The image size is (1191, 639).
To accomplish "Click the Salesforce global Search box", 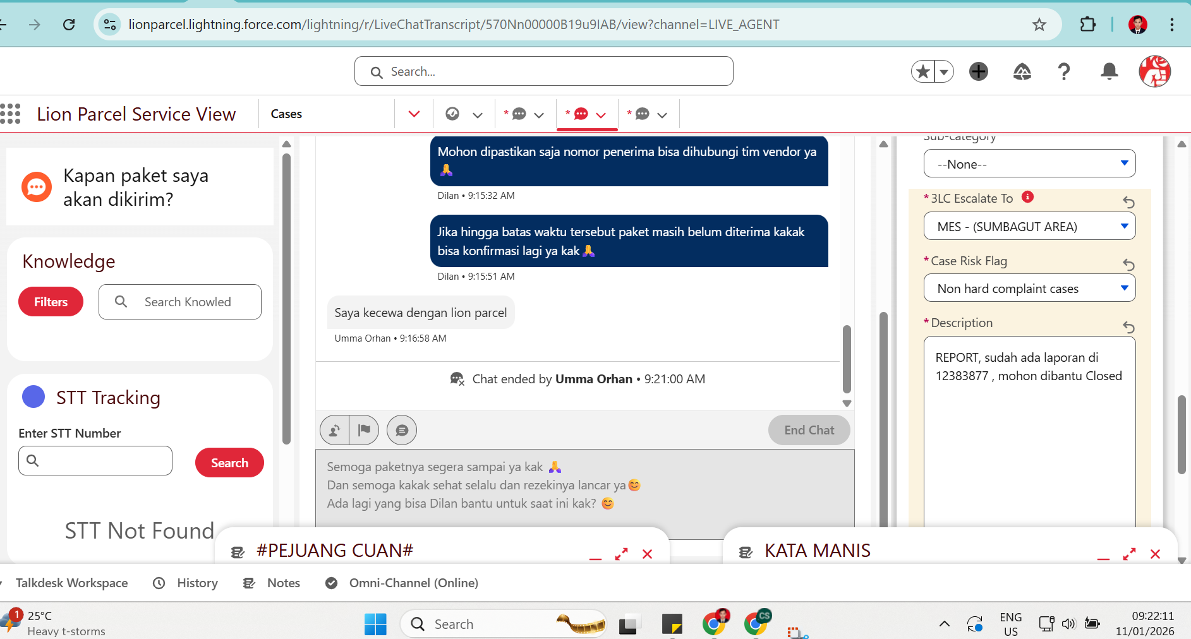I will click(543, 71).
